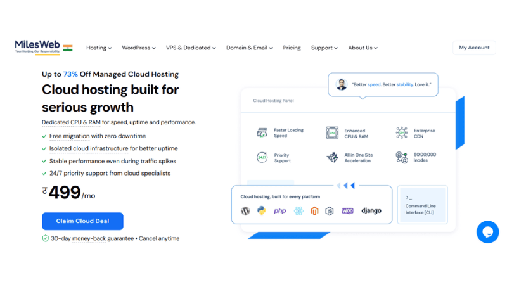
Task: Expand the Support menu
Action: 324,48
